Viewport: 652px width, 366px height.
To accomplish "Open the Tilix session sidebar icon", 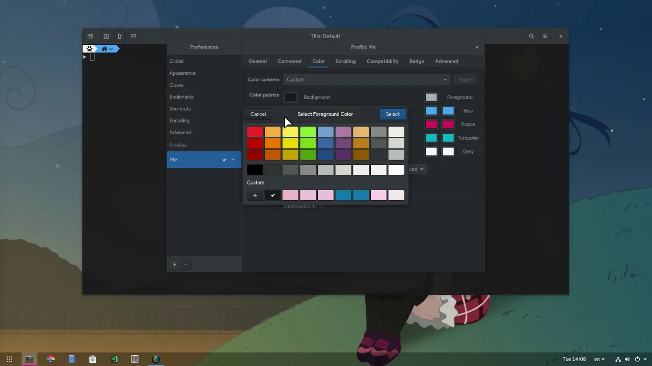I will click(x=90, y=36).
